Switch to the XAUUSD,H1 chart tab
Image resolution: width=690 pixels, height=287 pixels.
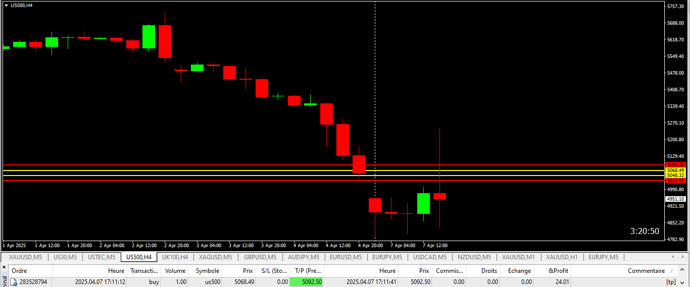point(561,257)
